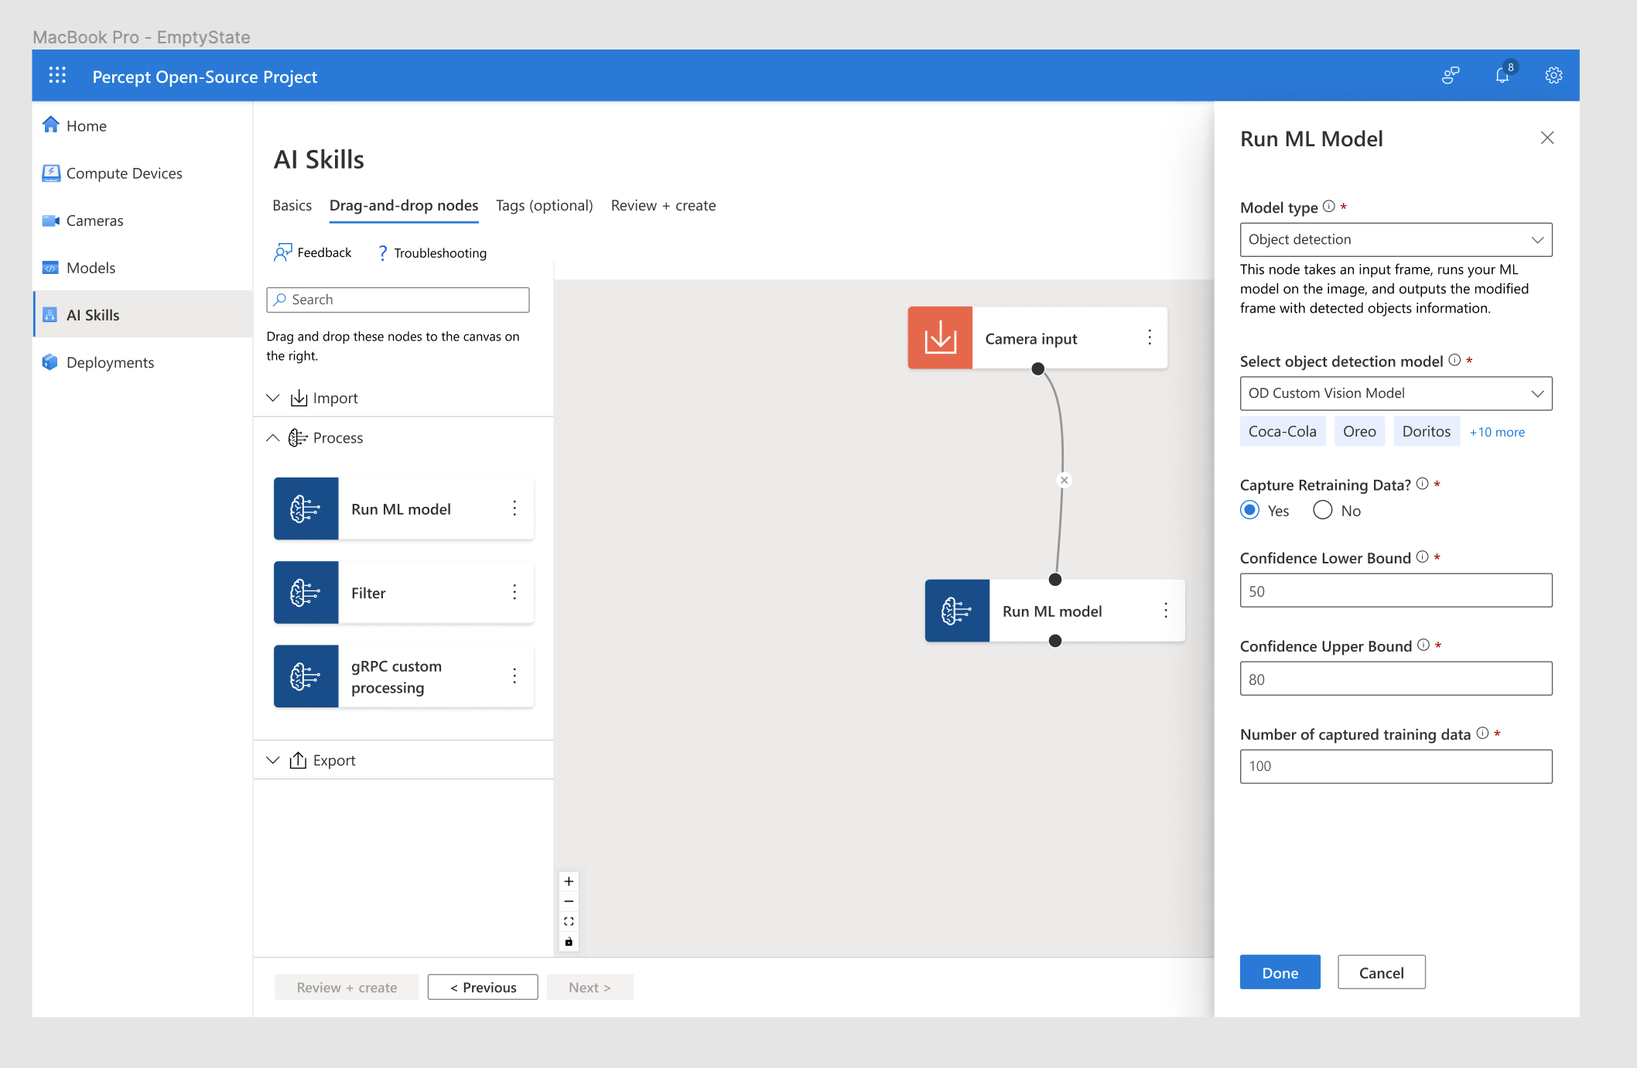Toggle the canvas lock icon
Viewport: 1637px width, 1068px height.
[569, 942]
